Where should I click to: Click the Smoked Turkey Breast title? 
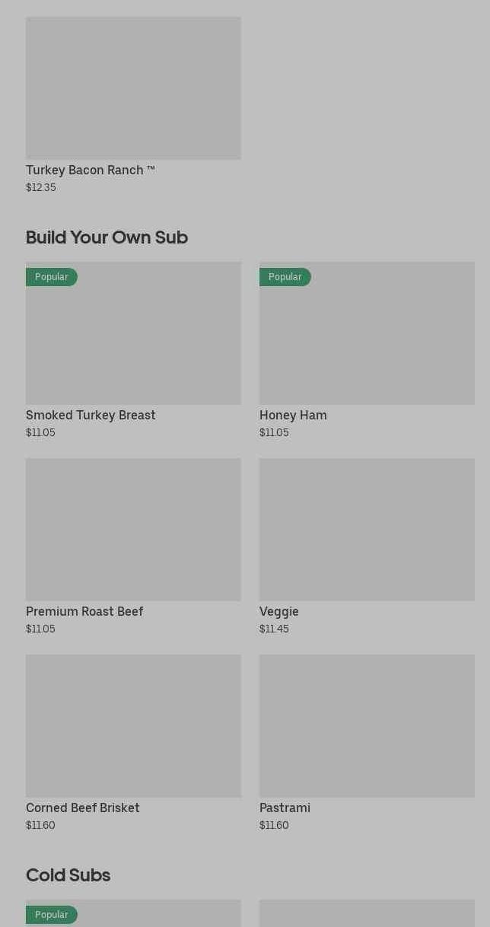click(x=91, y=415)
